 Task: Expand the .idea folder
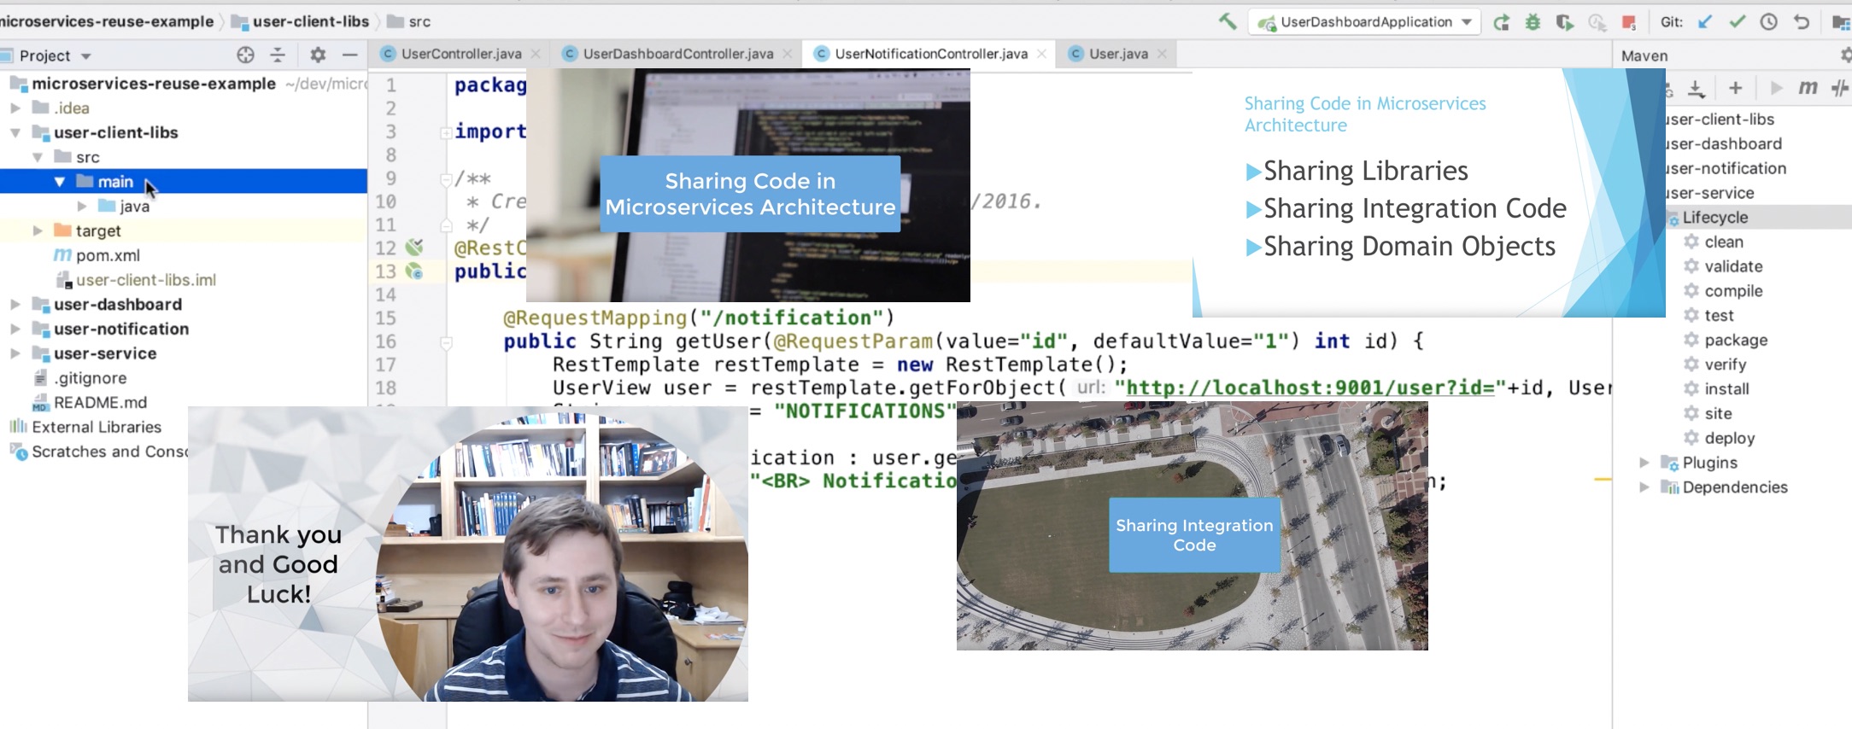(x=15, y=108)
